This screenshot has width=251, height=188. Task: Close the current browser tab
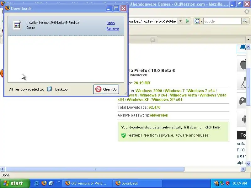point(153,40)
